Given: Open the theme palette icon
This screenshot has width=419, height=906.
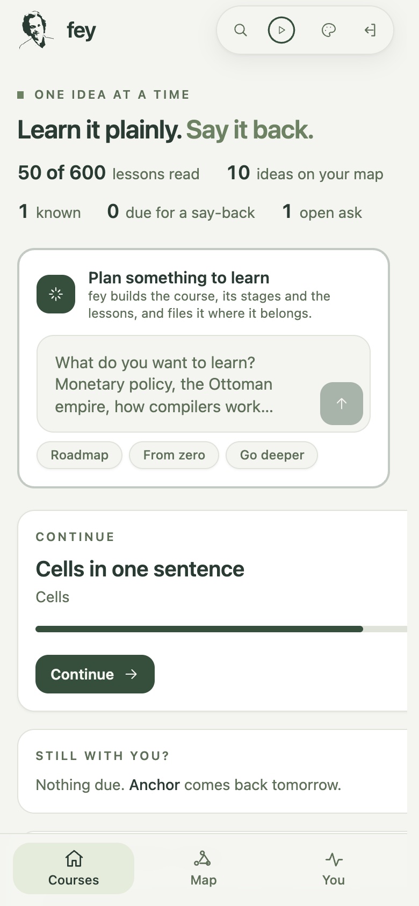Looking at the screenshot, I should click(x=329, y=30).
